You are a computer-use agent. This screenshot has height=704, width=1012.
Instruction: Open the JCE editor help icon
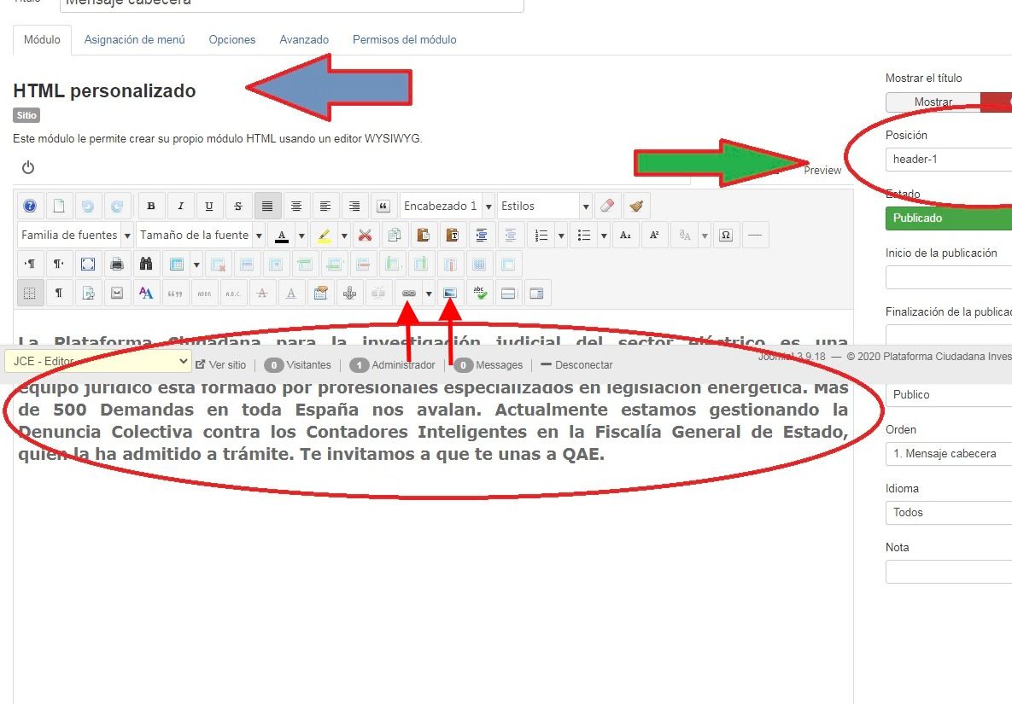coord(30,207)
